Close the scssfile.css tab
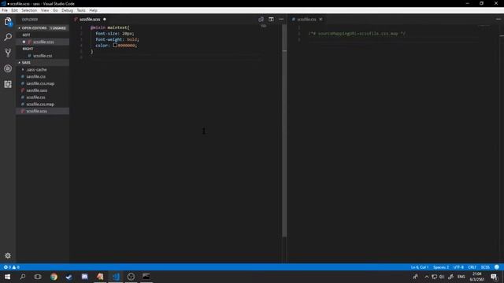504x283 pixels. click(x=321, y=19)
